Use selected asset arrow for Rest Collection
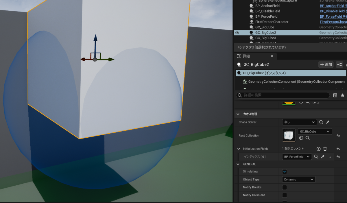Screen dimensions: 347x203 coord(301,138)
